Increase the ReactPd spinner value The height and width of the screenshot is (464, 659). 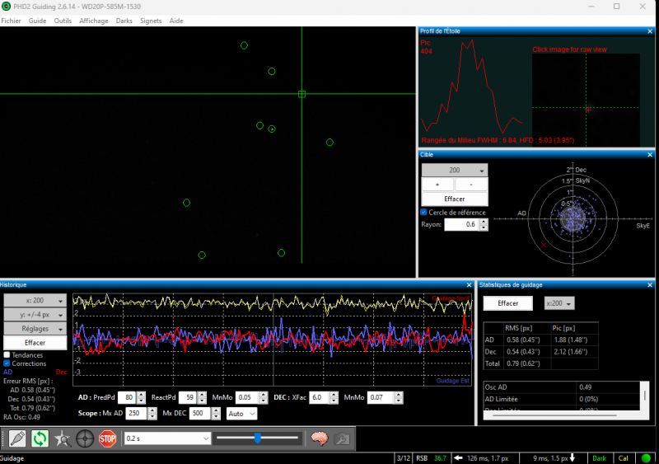coord(202,395)
